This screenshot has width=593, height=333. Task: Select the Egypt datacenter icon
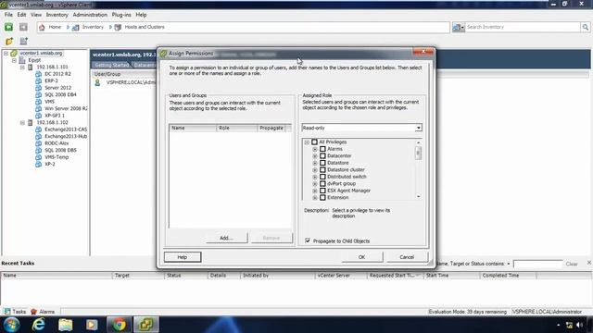click(x=22, y=60)
